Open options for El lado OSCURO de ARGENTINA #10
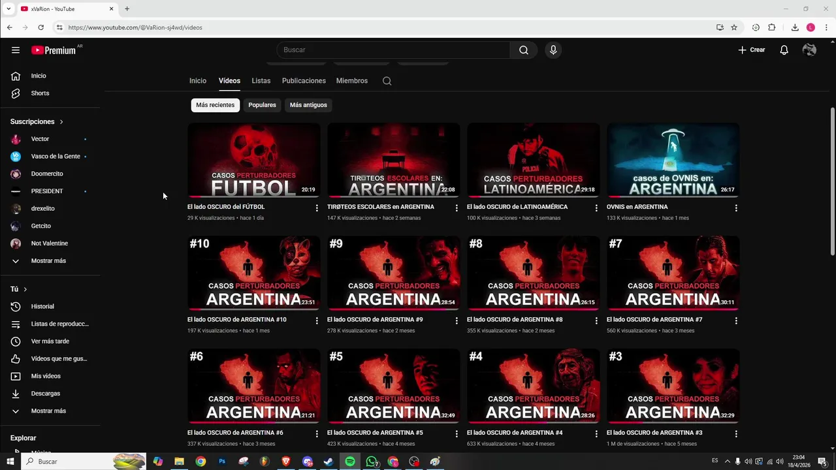The image size is (836, 470). 317,321
